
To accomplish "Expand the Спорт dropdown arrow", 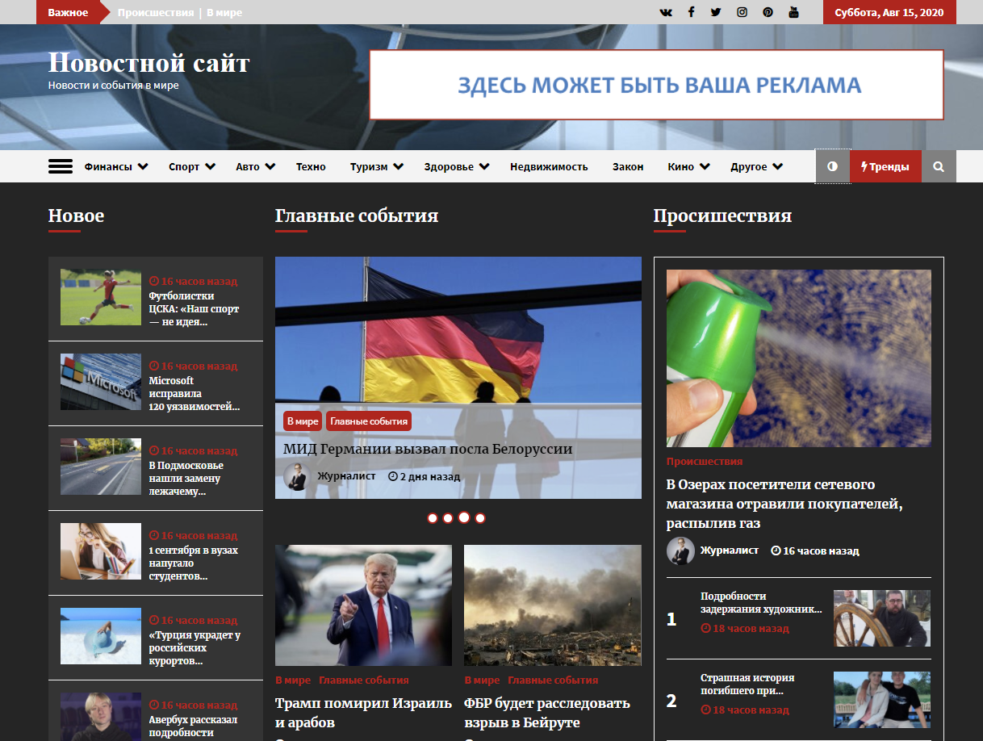I will coord(210,167).
